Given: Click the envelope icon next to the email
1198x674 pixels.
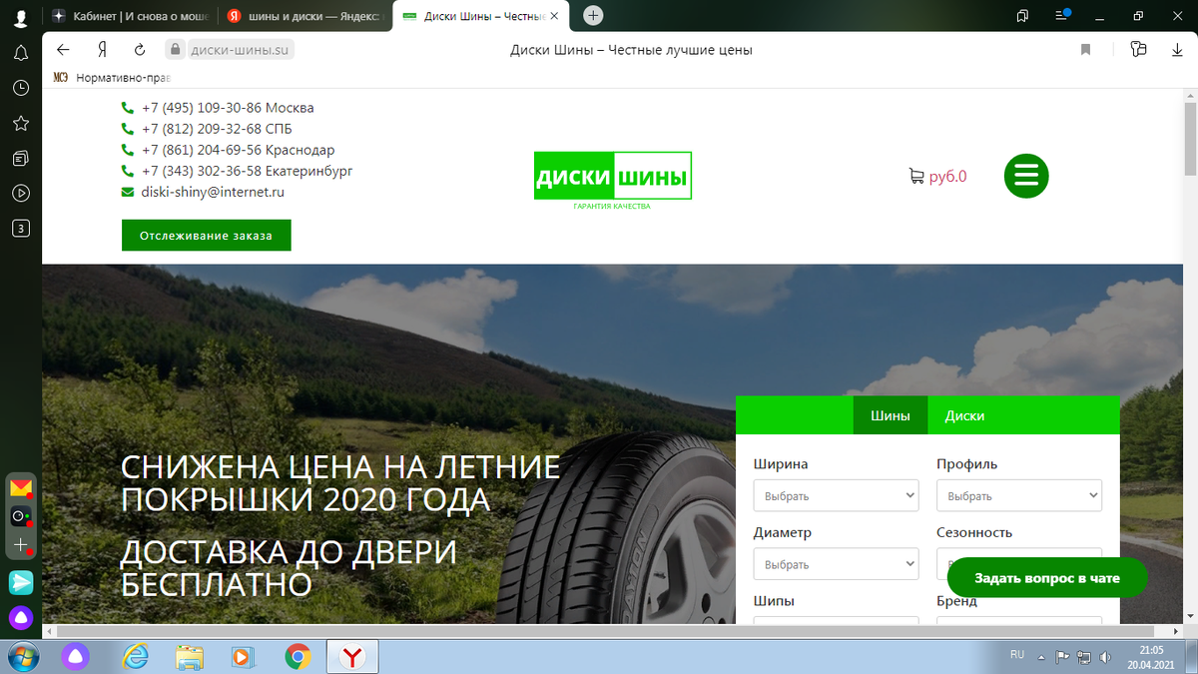Looking at the screenshot, I should [126, 192].
